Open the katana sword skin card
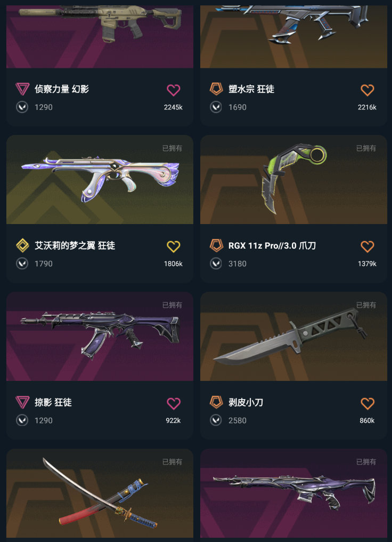 100,493
